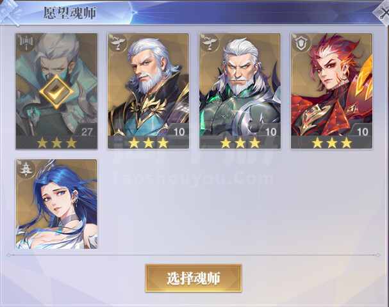Click the tree class icon on blue-haired card
Image resolution: width=389 pixels, height=307 pixels.
tap(26, 169)
